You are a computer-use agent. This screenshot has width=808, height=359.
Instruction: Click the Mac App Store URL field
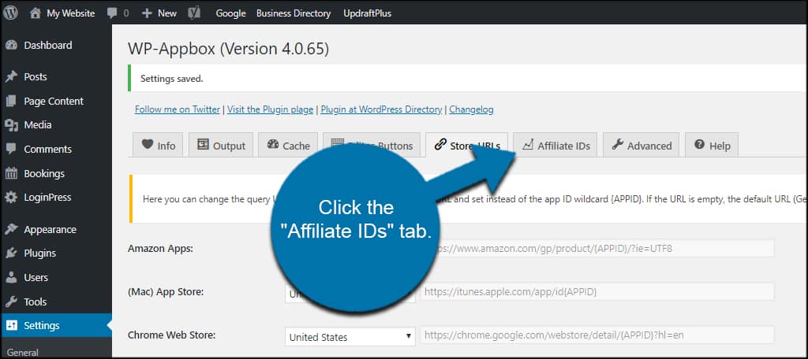coord(598,291)
